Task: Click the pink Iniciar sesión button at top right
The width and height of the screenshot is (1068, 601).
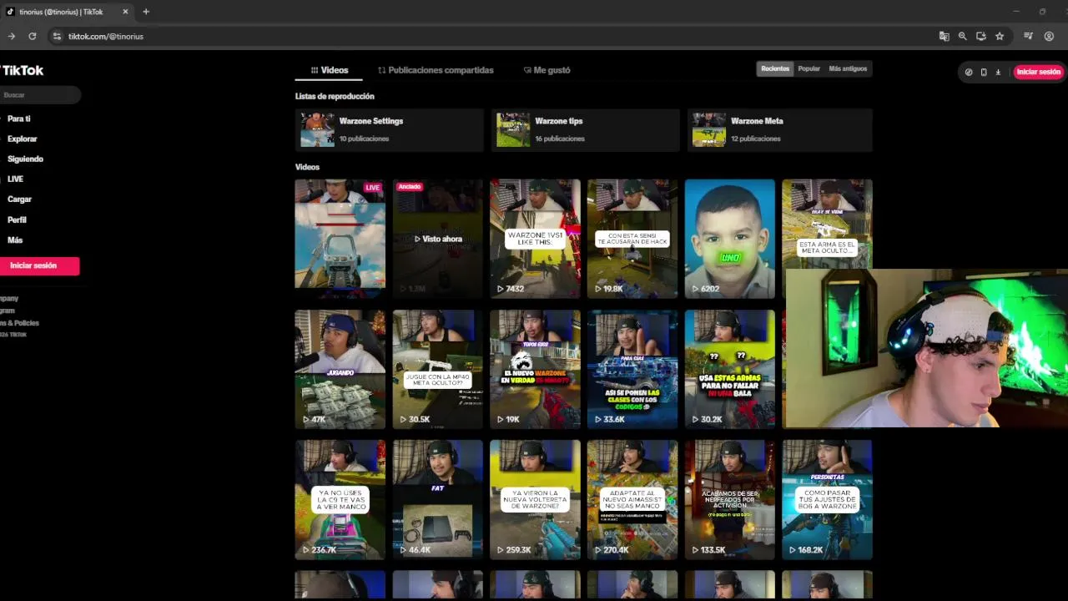Action: click(x=1038, y=72)
